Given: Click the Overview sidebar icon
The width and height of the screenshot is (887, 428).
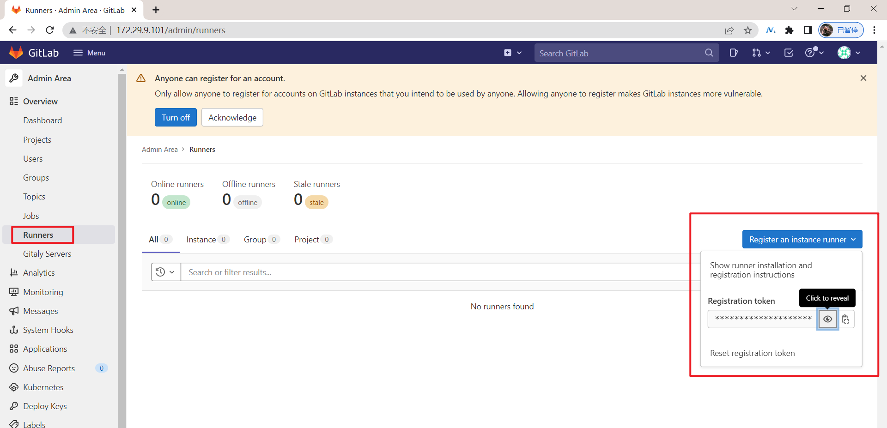Looking at the screenshot, I should [x=14, y=101].
